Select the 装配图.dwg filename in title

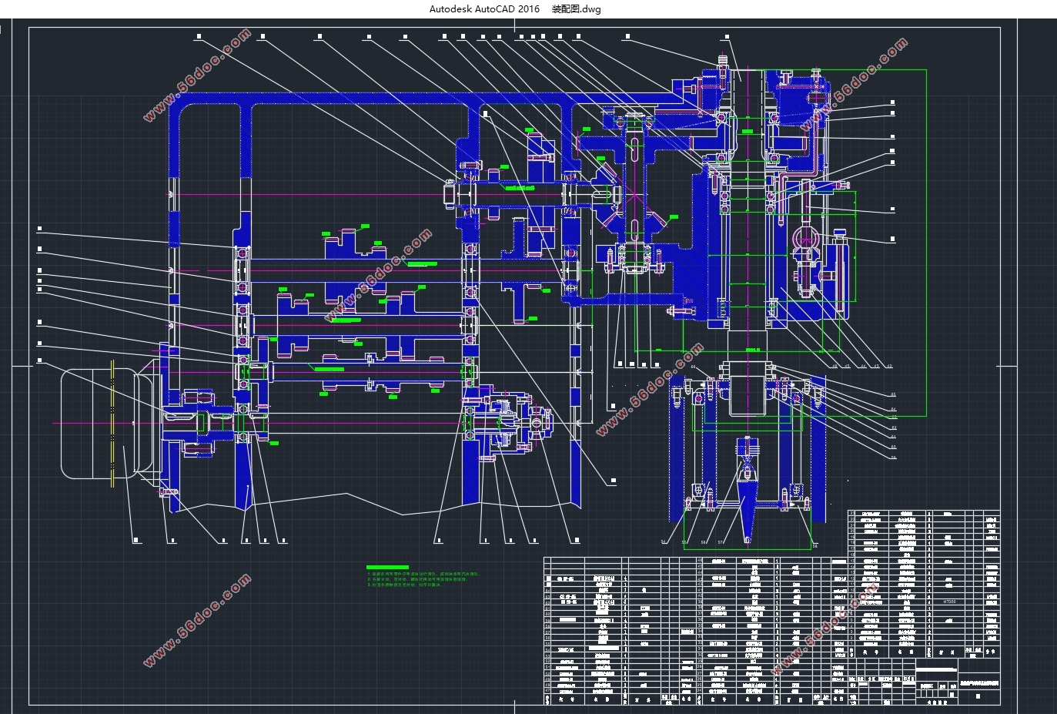577,9
